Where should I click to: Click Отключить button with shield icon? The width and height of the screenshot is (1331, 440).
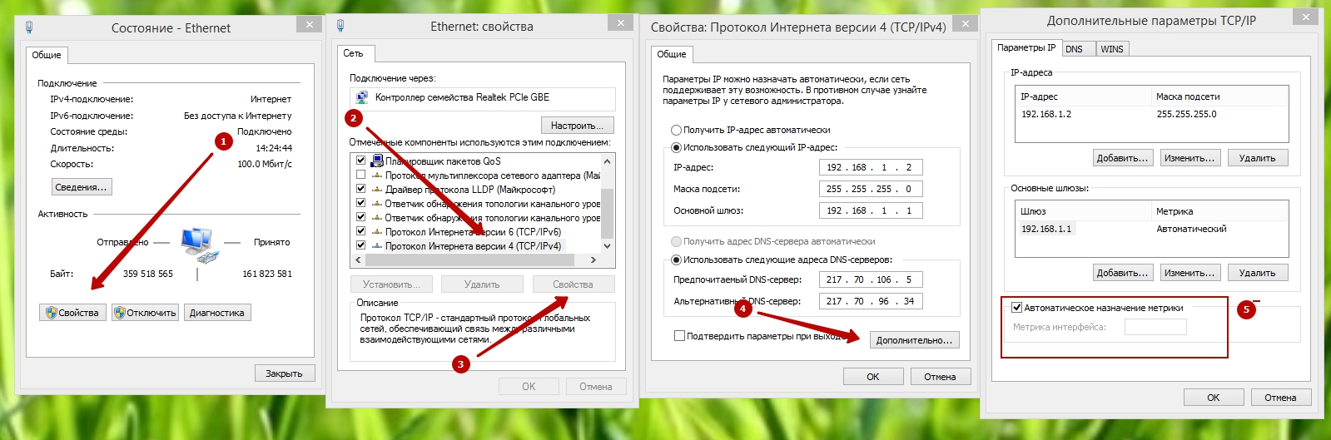[x=146, y=313]
